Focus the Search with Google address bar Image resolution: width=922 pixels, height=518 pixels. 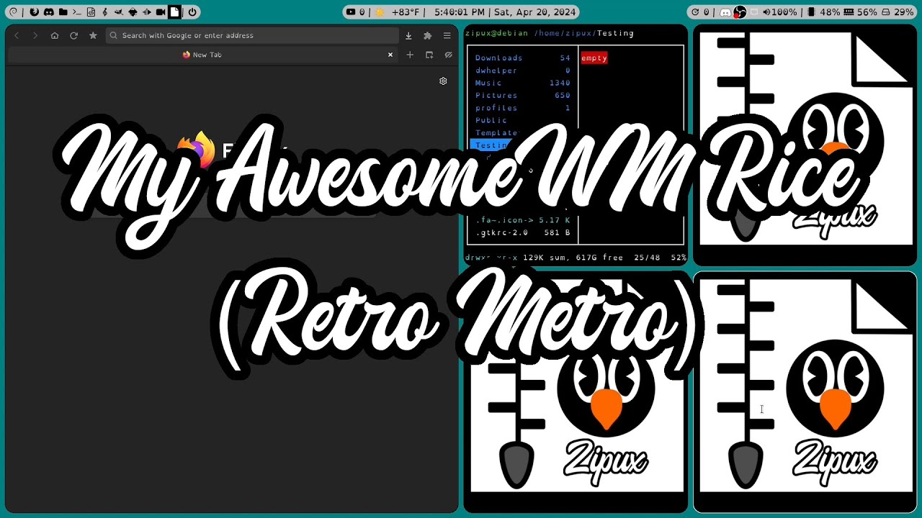(x=252, y=35)
